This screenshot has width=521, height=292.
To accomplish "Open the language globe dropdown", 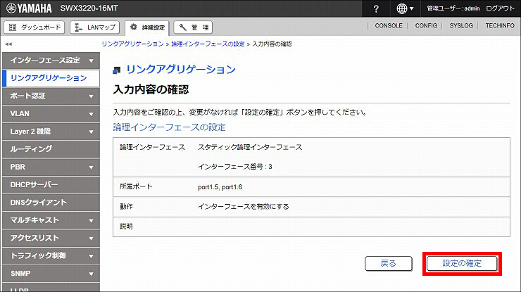I will [x=405, y=8].
